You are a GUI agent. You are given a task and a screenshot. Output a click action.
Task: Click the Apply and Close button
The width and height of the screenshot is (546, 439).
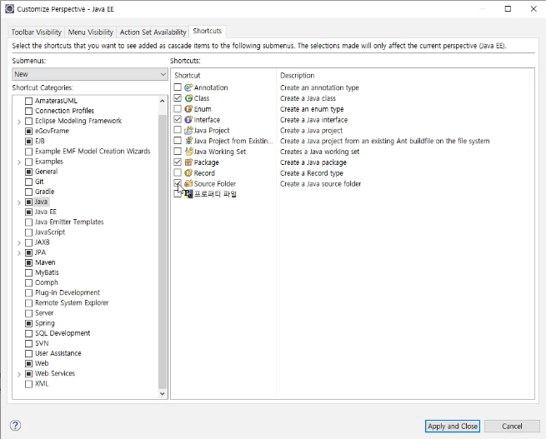coord(453,427)
